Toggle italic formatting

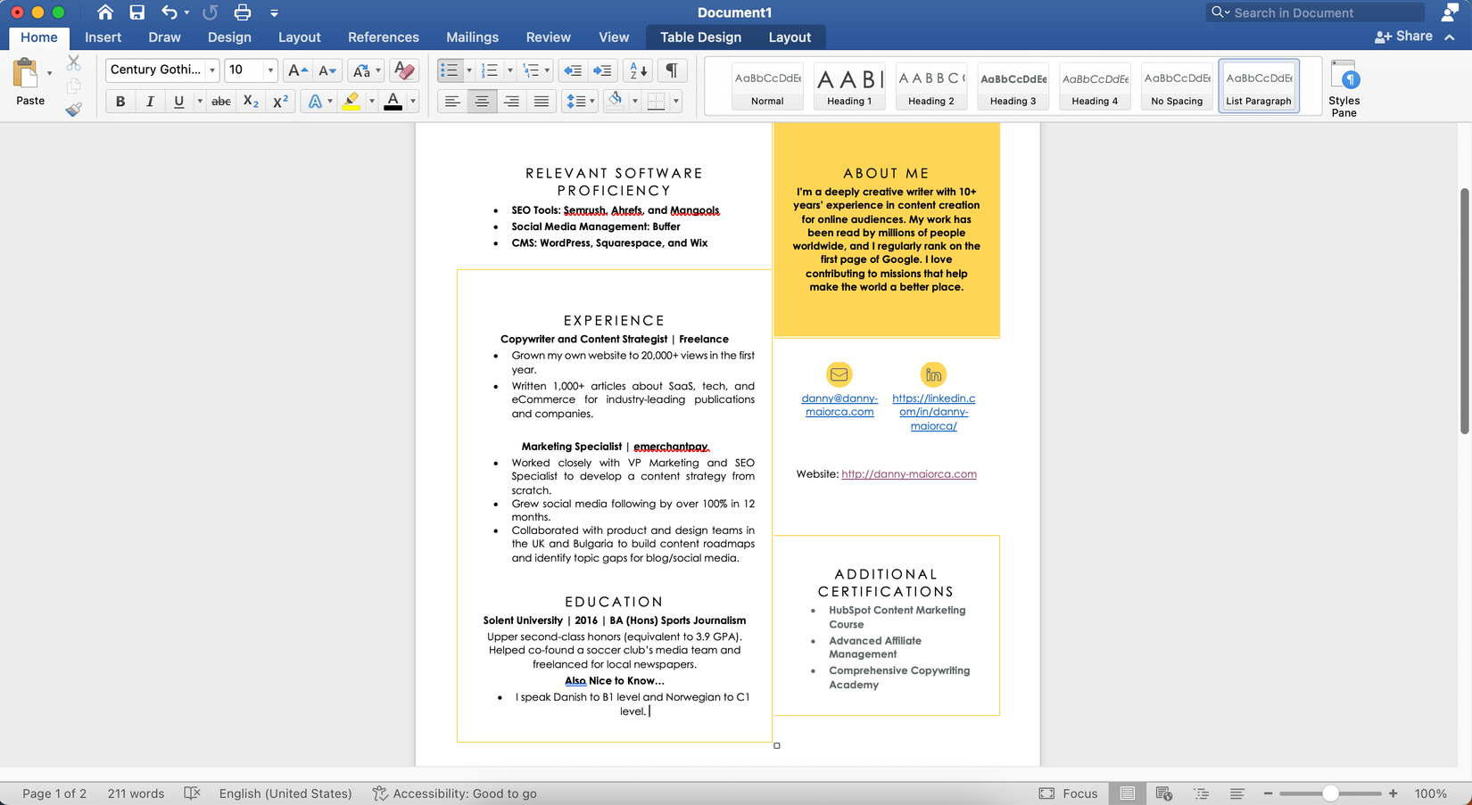[x=150, y=102]
